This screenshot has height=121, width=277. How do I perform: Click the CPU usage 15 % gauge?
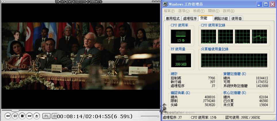point(181,37)
